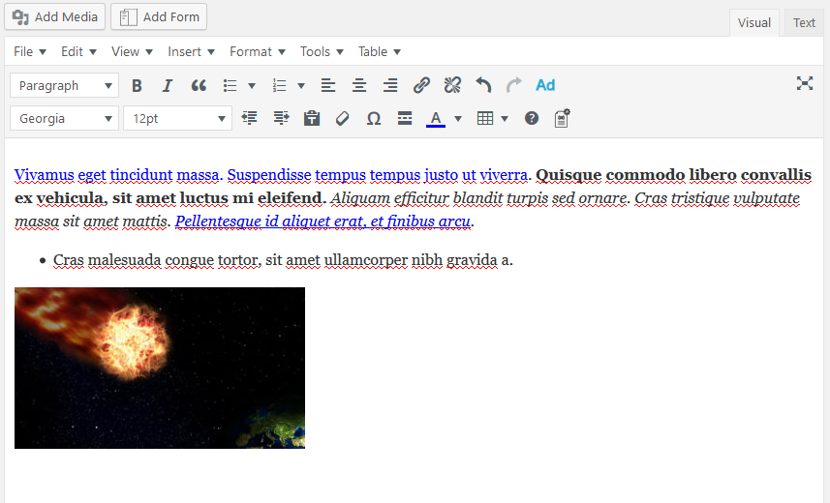Expand numbered list style options arrow

(301, 86)
